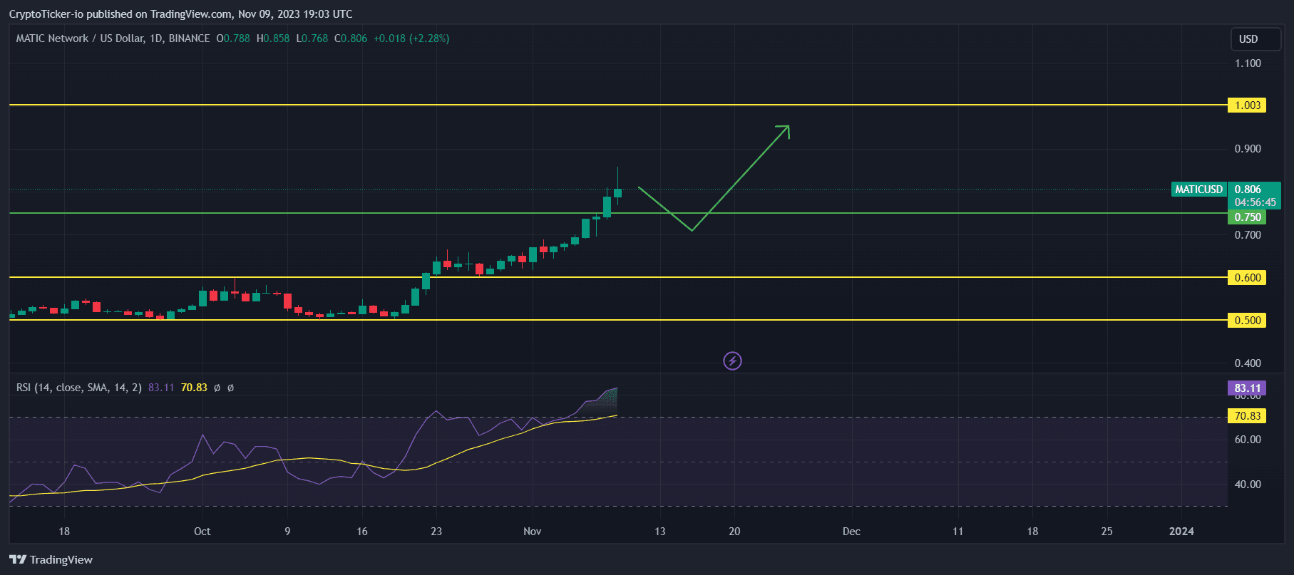Click the TradingView logo at bottom left
Screen dimensions: 1294x575
tap(51, 559)
